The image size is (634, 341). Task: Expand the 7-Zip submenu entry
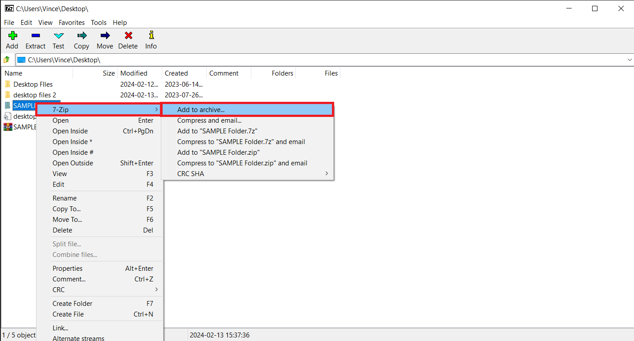click(99, 109)
